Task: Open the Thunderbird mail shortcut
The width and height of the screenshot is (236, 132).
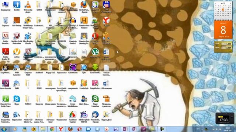Action: [95, 117]
